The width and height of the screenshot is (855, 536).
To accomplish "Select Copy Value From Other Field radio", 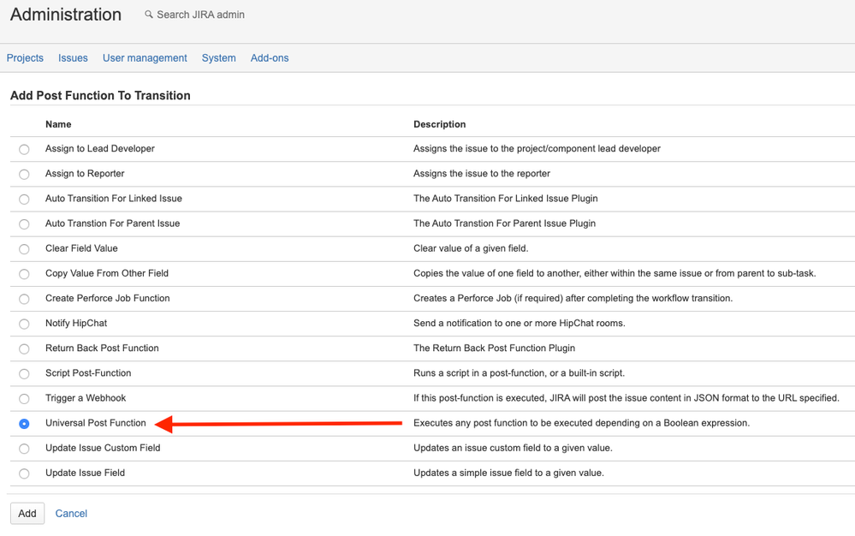I will 24,274.
